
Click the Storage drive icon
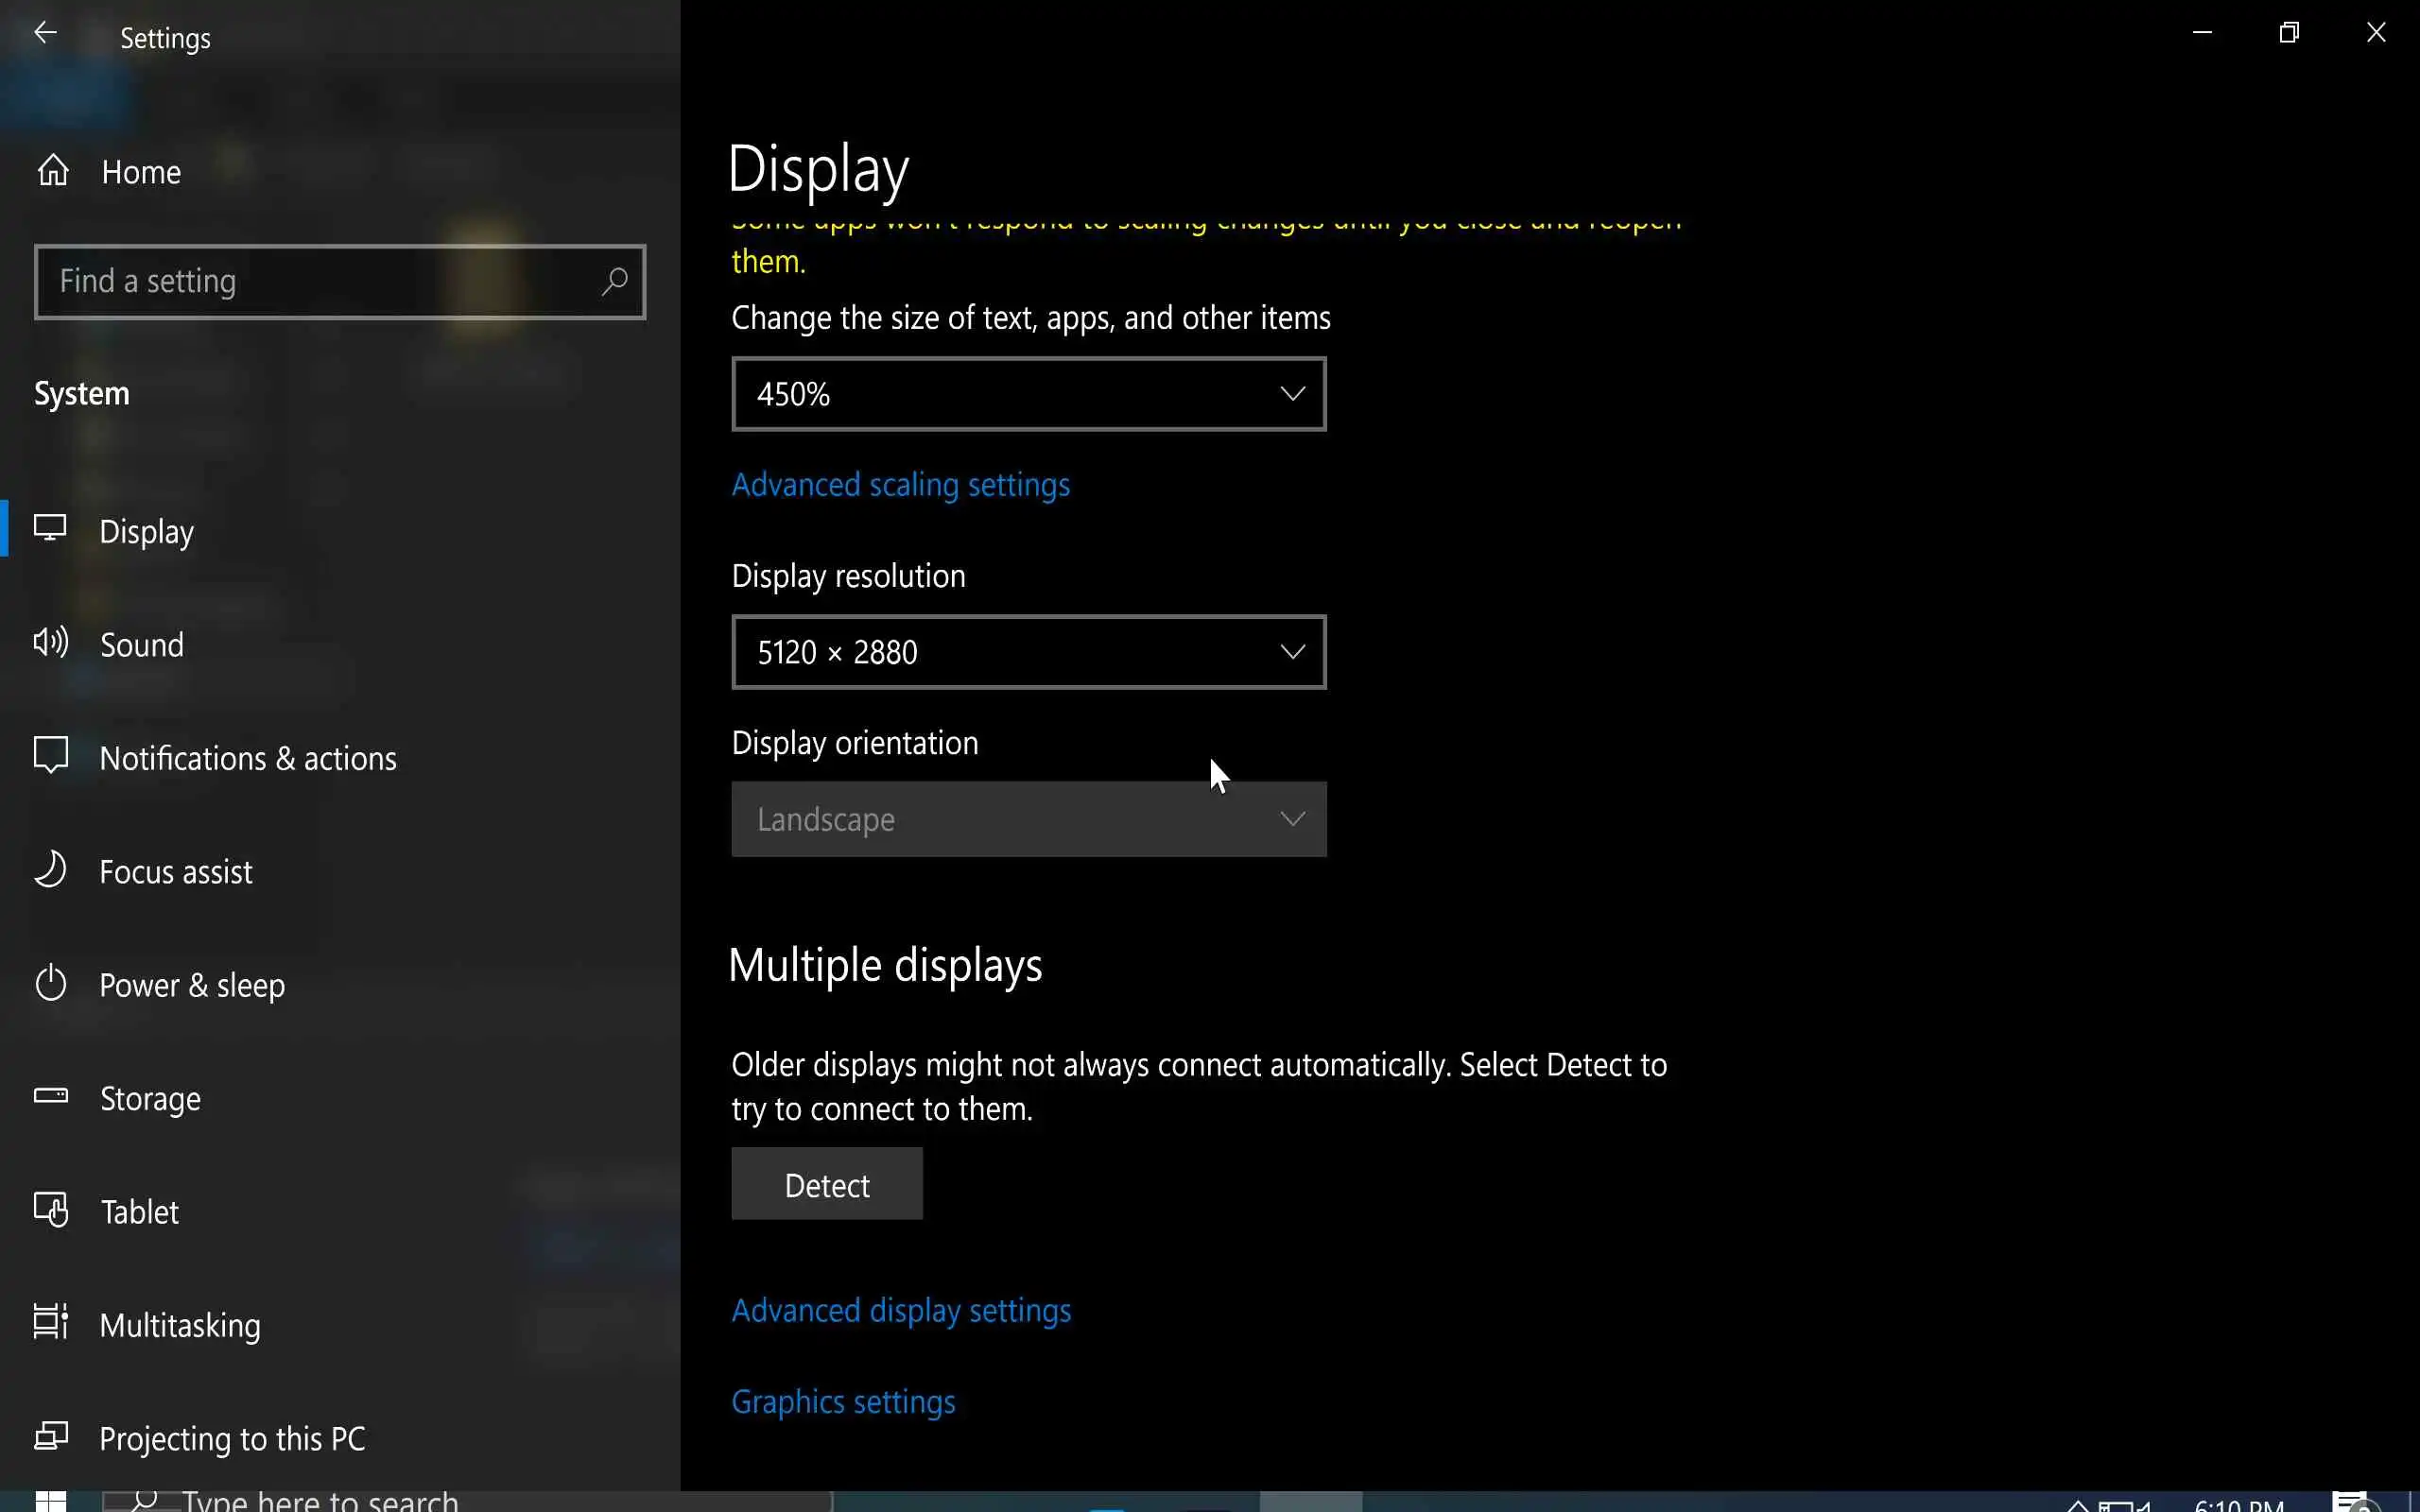pyautogui.click(x=51, y=1097)
